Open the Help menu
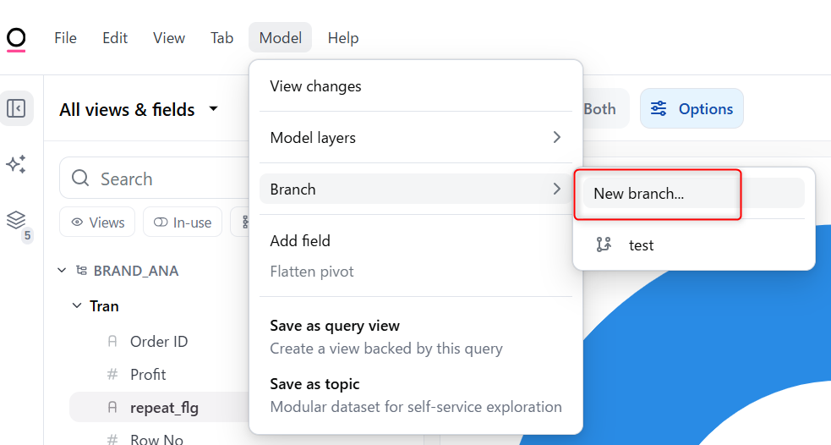The width and height of the screenshot is (831, 445). [343, 38]
